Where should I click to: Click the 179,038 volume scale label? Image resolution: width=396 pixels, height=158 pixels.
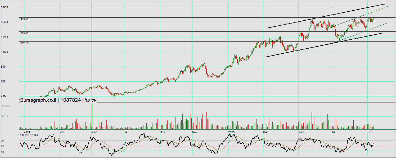(5, 106)
